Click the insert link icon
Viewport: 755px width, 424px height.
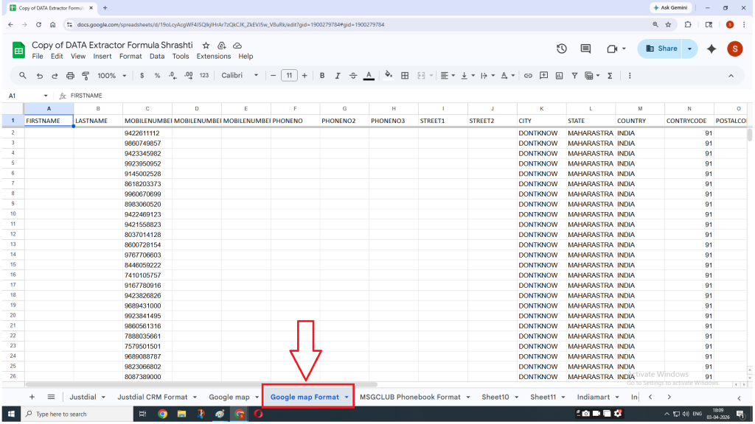coord(528,76)
